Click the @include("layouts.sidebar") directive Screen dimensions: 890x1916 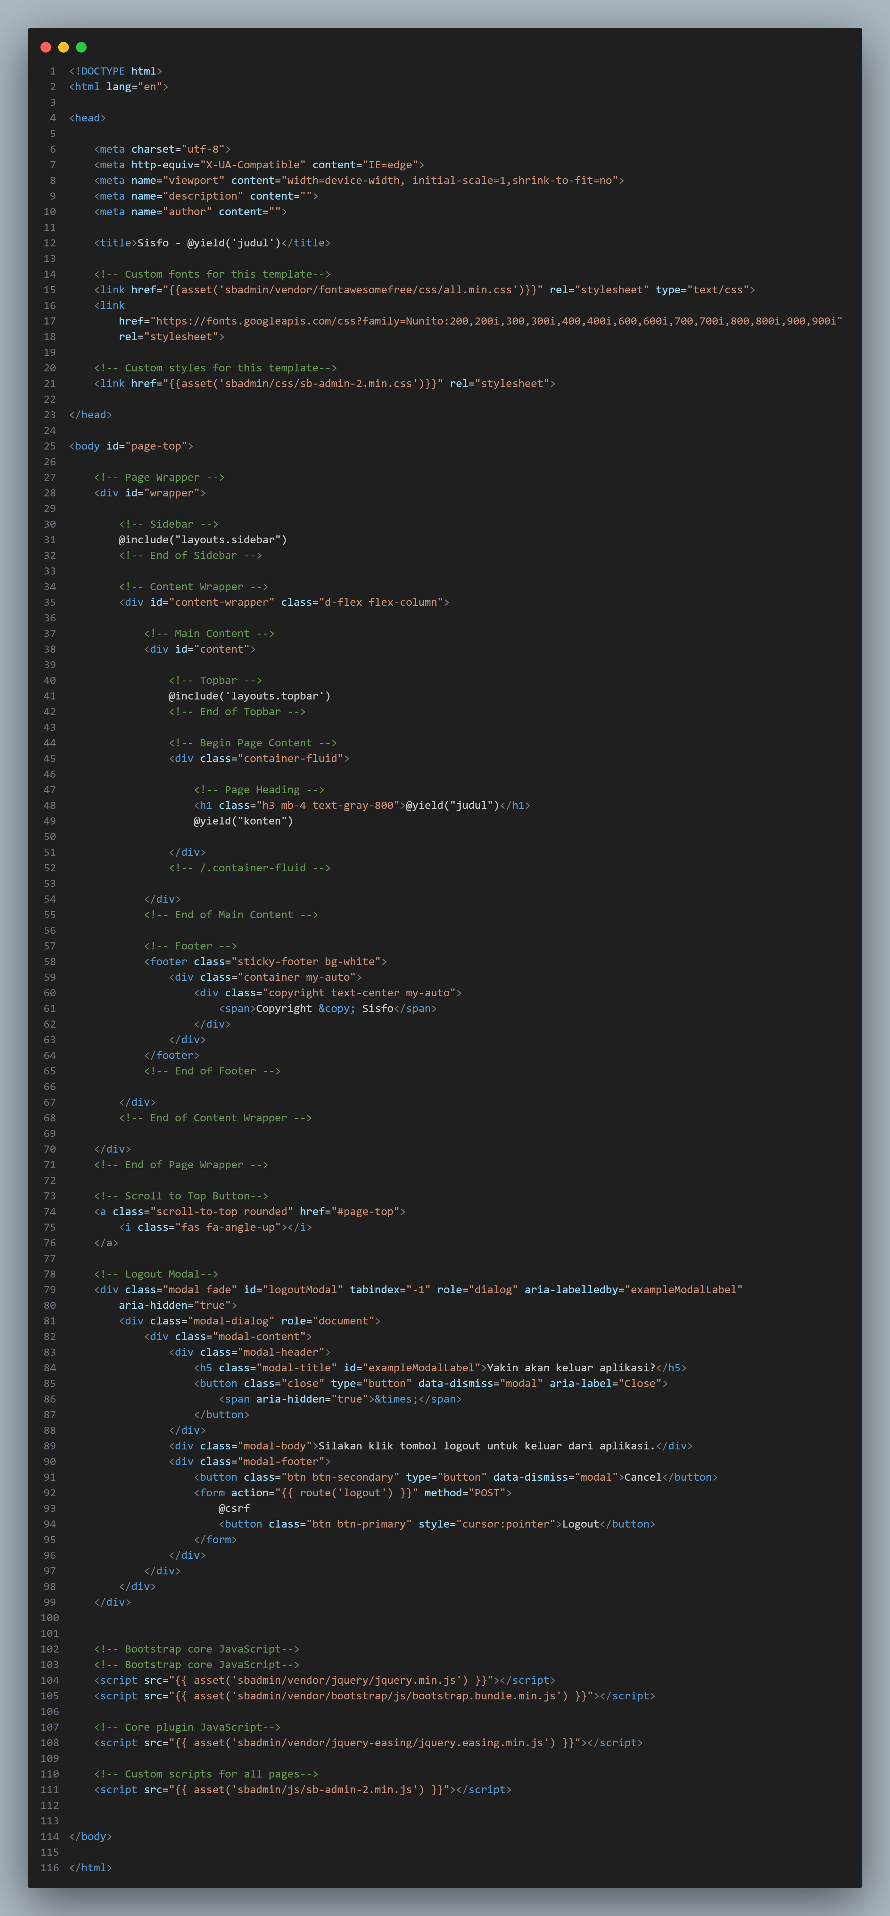point(202,540)
